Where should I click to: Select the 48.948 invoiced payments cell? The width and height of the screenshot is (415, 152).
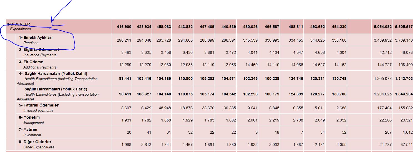165,108
